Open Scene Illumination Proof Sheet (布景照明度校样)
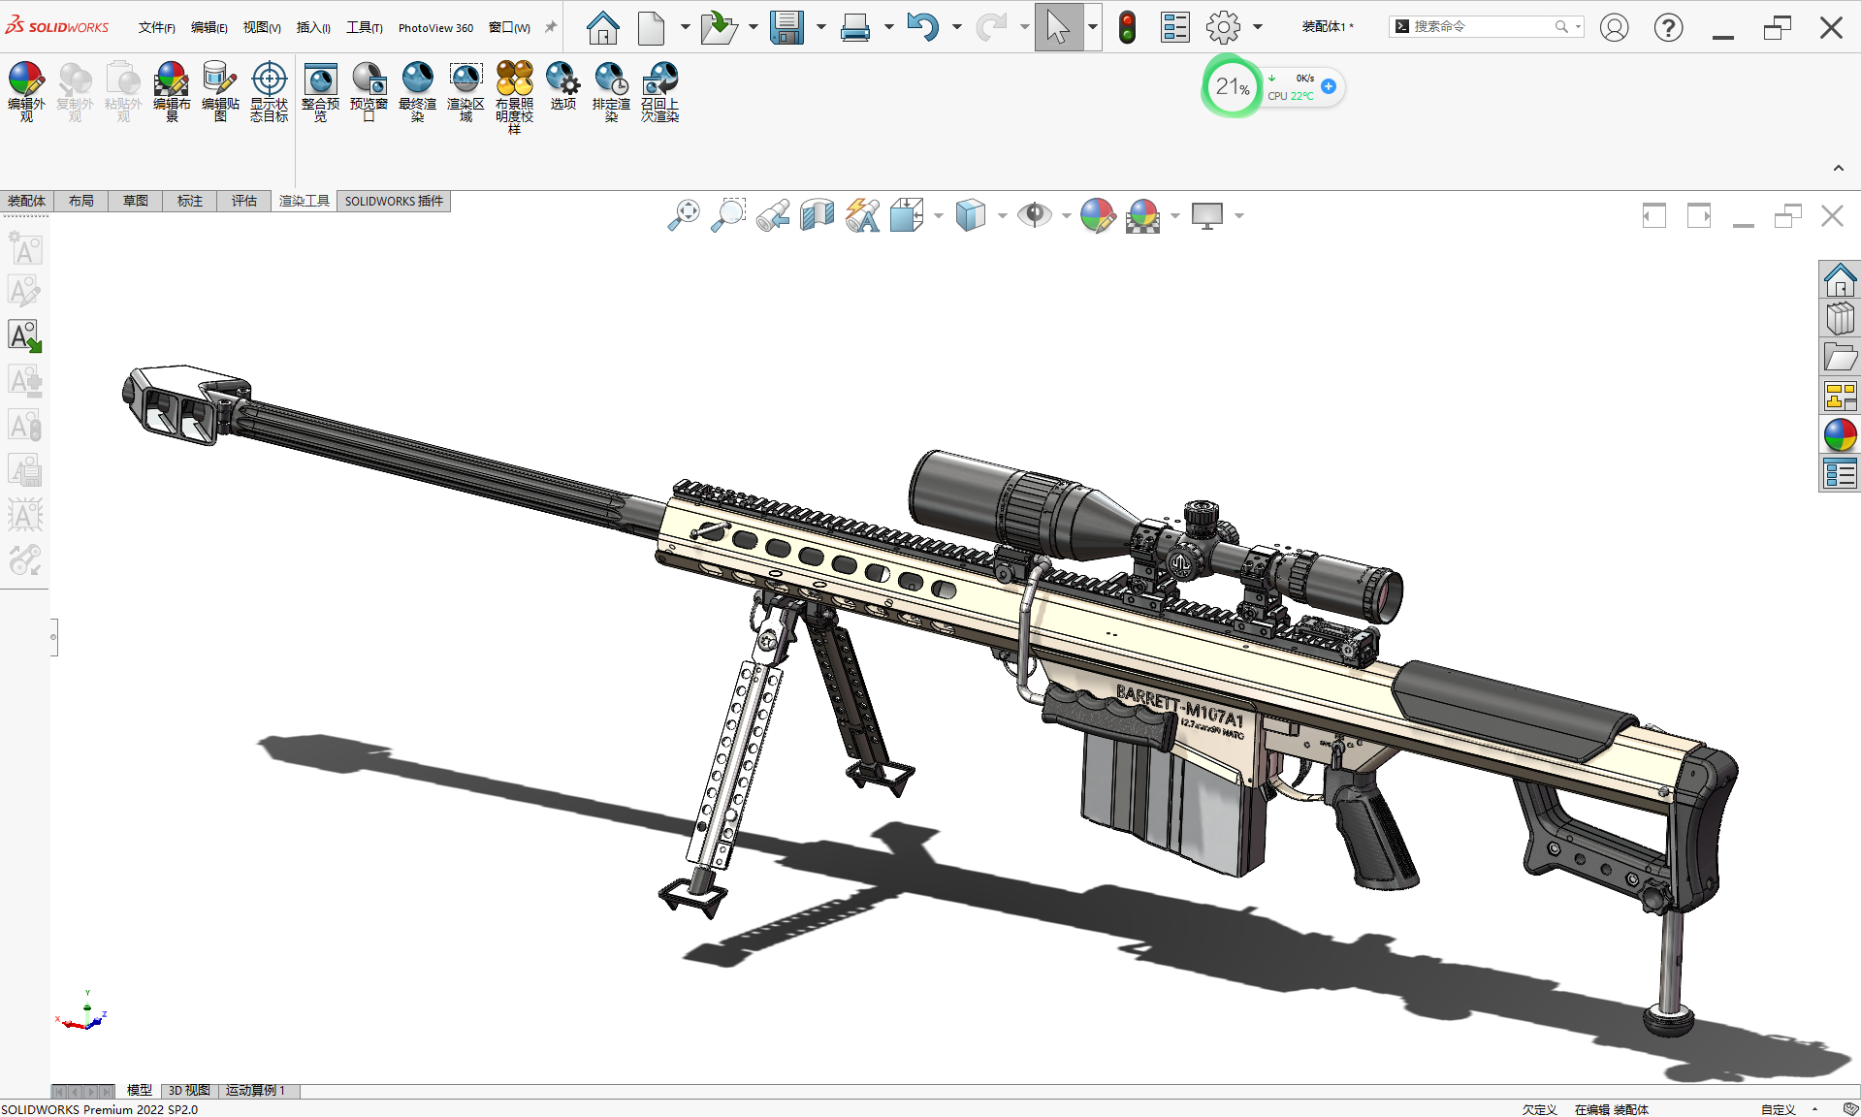1861x1117 pixels. click(514, 97)
